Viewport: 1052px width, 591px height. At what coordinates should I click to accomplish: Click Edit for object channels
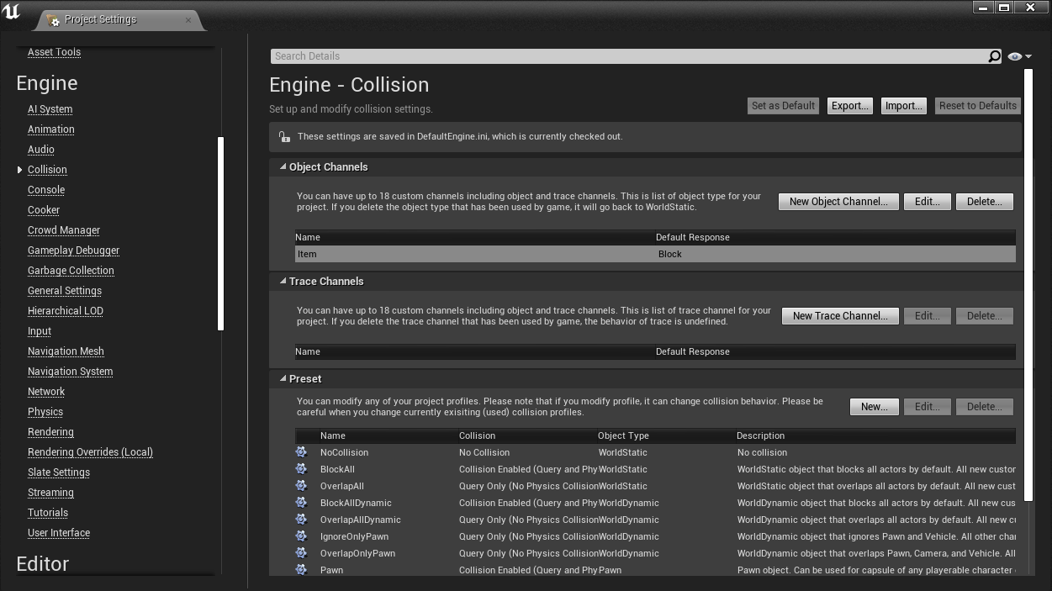[928, 202]
